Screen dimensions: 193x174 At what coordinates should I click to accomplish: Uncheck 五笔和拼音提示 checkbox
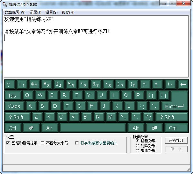(8, 143)
